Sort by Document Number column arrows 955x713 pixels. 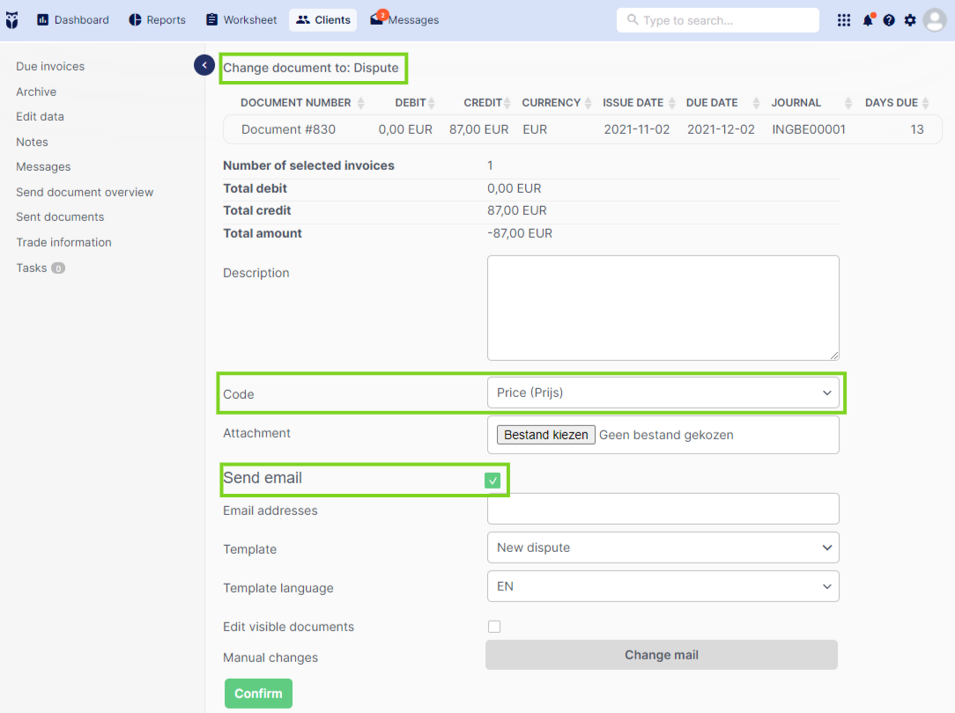click(x=360, y=103)
